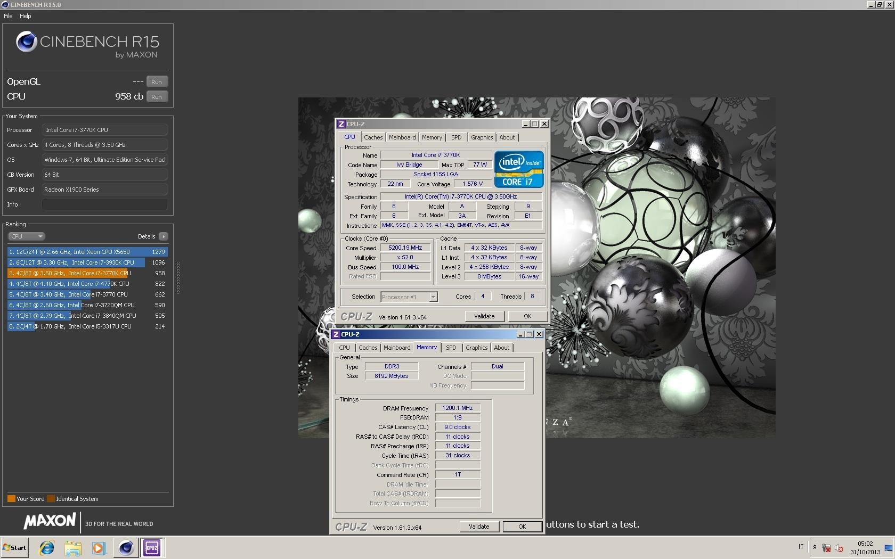Open Internet Explorer from the taskbar
The image size is (895, 559).
point(47,547)
